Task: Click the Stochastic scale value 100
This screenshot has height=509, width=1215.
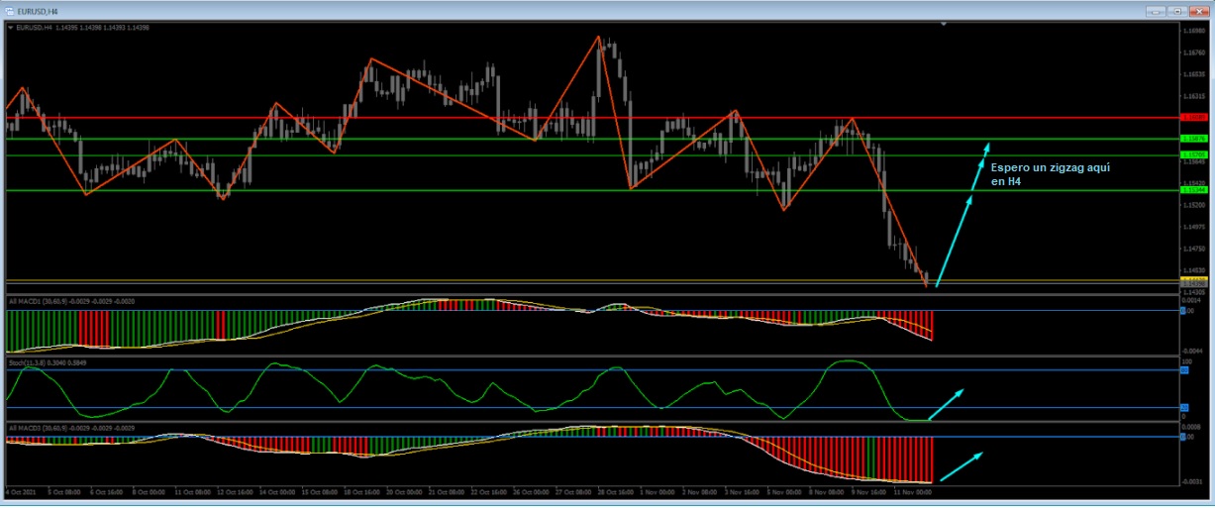Action: coord(1186,363)
